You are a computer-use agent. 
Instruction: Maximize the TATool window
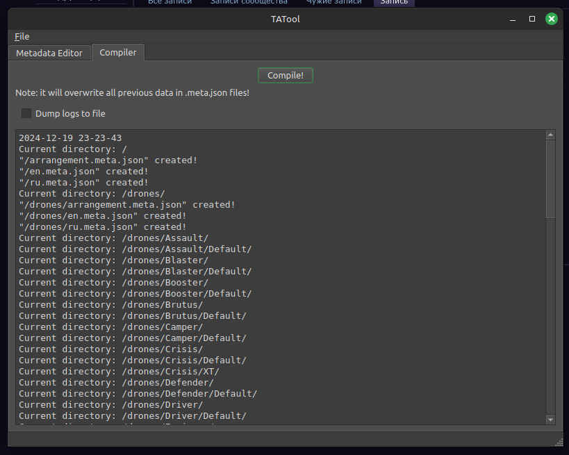click(532, 19)
